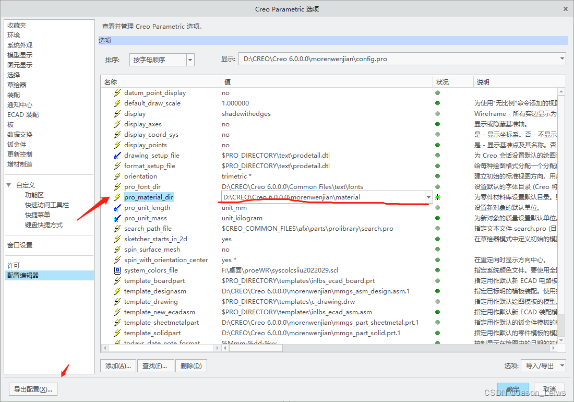Image resolution: width=574 pixels, height=402 pixels.
Task: Select 功能区 under 自定义
Action: (34, 195)
